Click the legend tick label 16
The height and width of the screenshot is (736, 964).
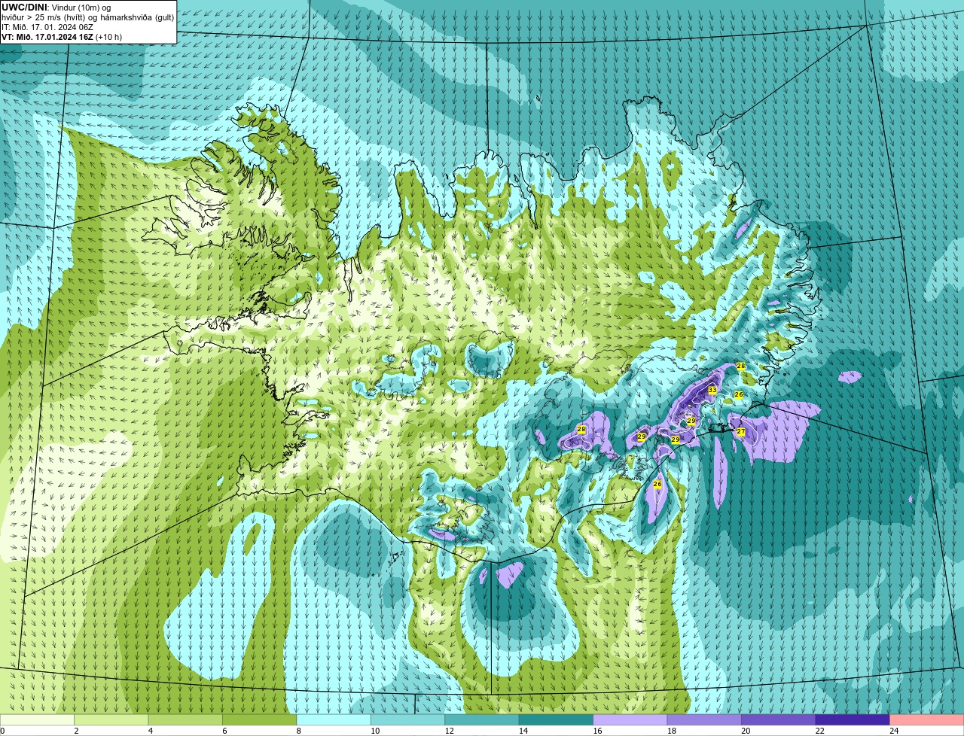click(x=597, y=731)
